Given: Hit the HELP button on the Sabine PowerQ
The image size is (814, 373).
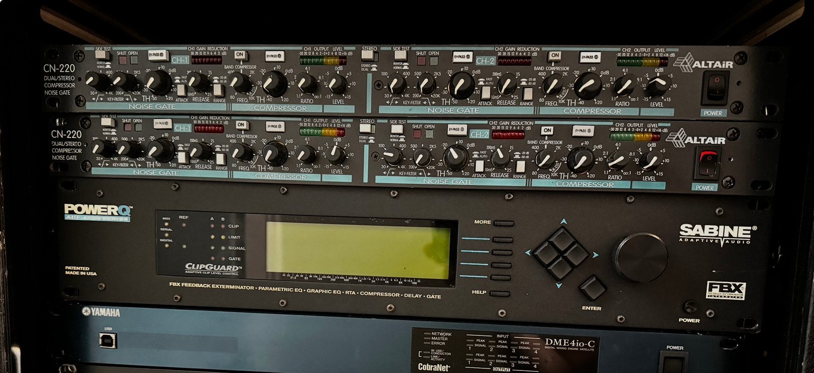Looking at the screenshot, I should (501, 294).
